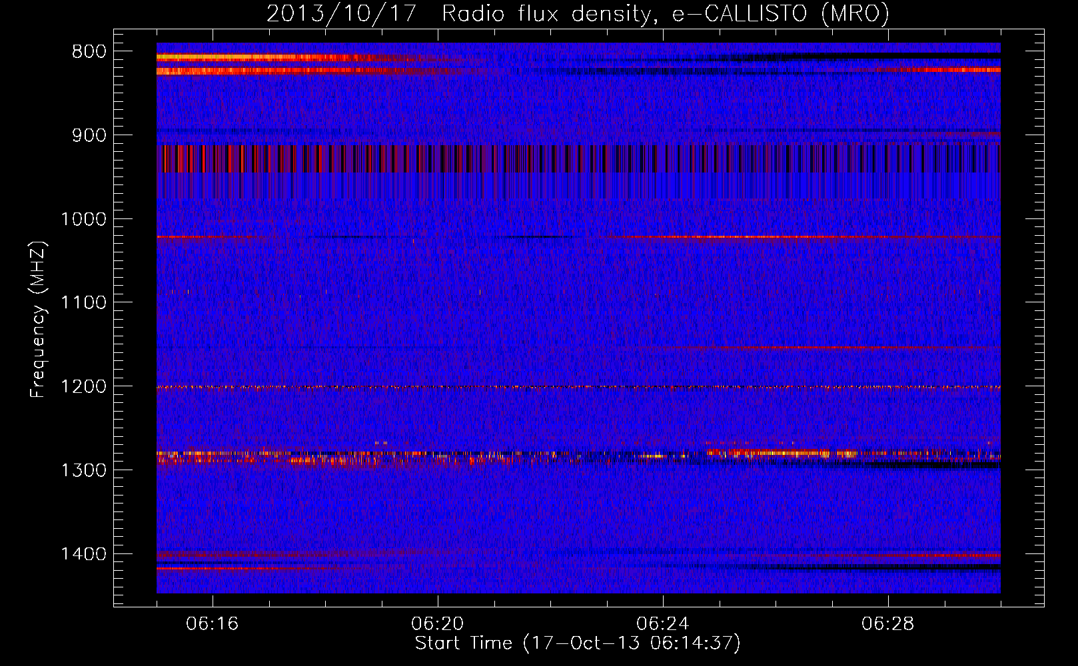
Task: Click the 'Frequency (MHZ)' axis title
Action: (39, 320)
